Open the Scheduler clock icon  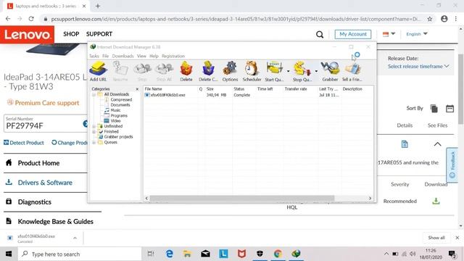click(x=252, y=71)
